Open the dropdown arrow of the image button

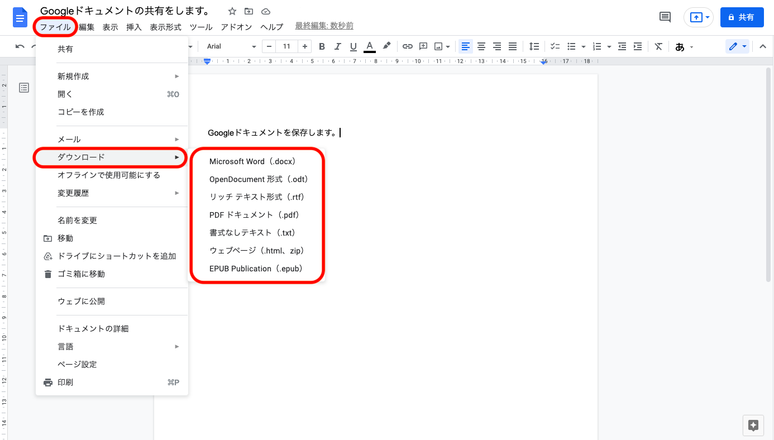pyautogui.click(x=448, y=47)
